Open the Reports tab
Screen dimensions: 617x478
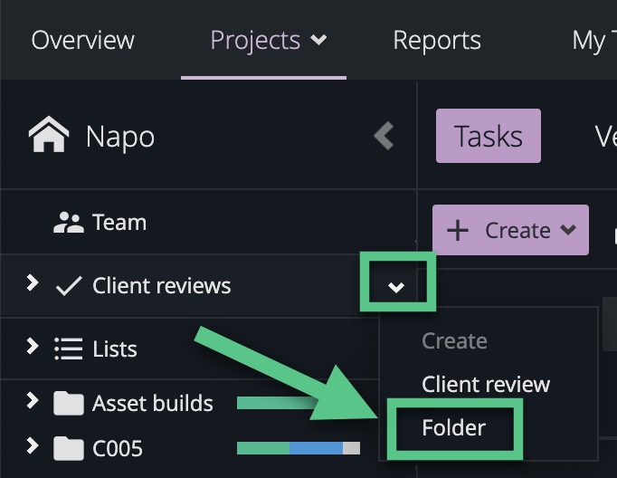[x=437, y=40]
